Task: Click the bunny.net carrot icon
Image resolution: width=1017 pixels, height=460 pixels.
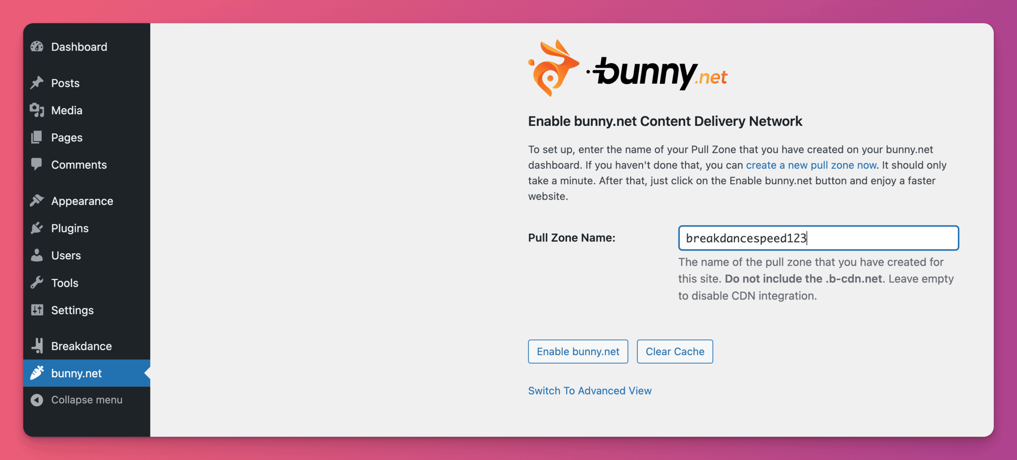Action: coord(37,373)
